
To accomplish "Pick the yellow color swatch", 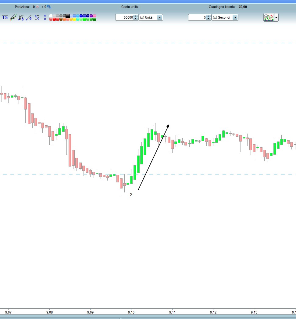I will click(x=74, y=19).
